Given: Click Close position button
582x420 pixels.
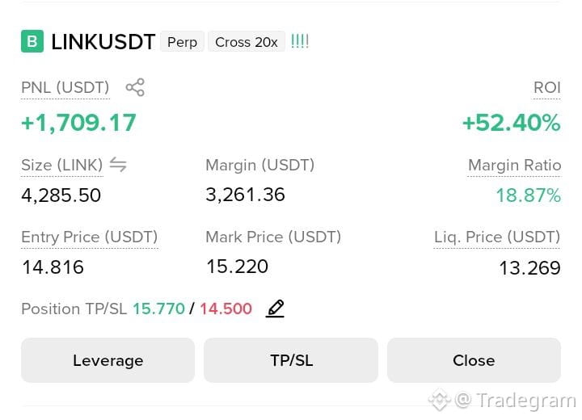Looking at the screenshot, I should [x=474, y=360].
